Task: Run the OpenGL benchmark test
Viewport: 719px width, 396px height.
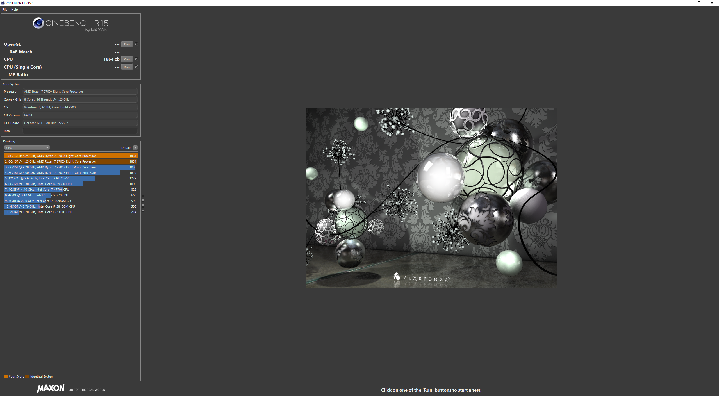Action: pos(127,44)
